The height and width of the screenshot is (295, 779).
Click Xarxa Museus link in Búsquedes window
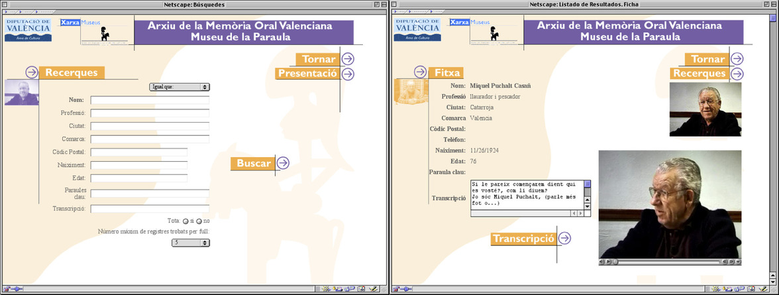pos(81,23)
